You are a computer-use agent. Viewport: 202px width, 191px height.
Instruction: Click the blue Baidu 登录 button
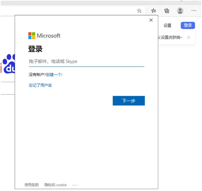pyautogui.click(x=188, y=25)
